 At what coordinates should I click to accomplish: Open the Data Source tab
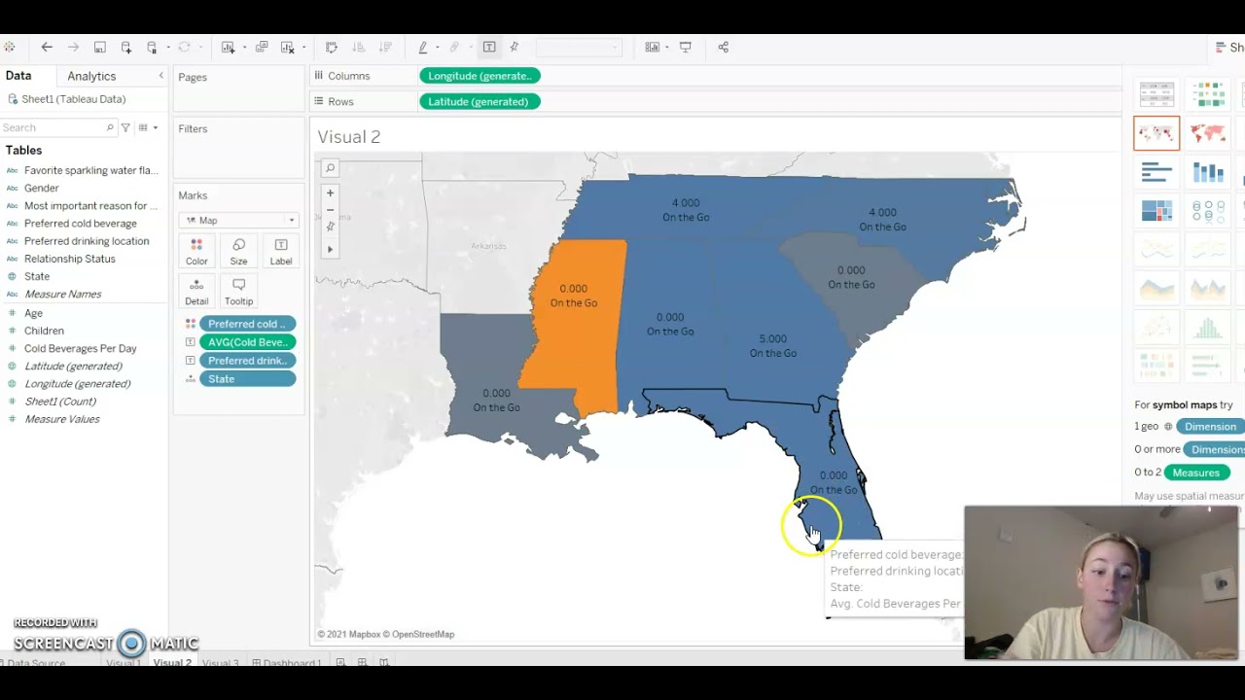pyautogui.click(x=34, y=663)
